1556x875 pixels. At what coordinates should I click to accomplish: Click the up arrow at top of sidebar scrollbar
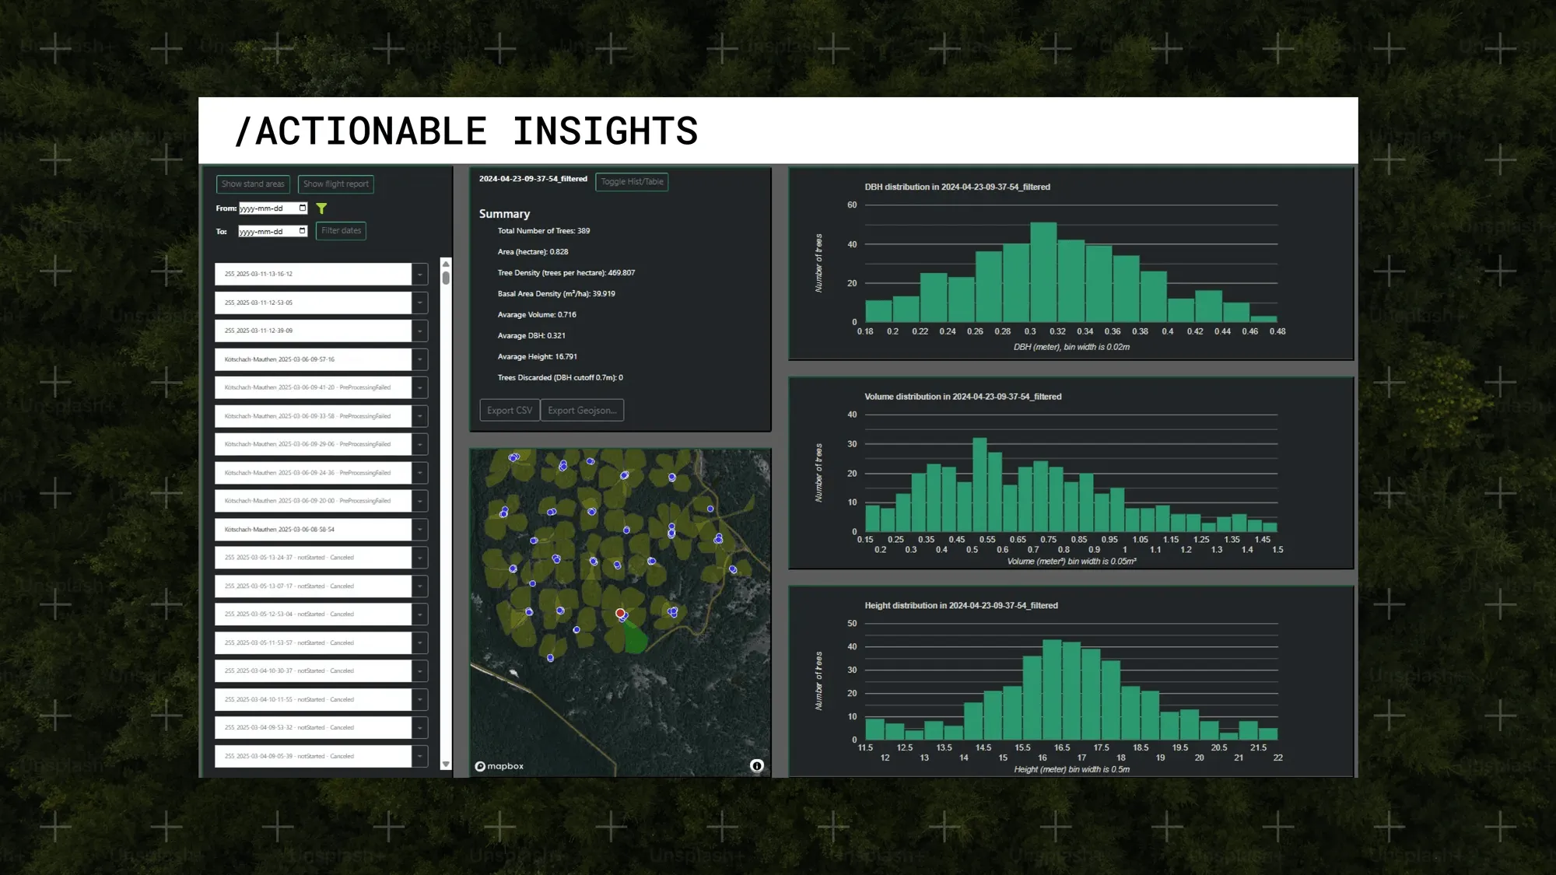click(x=444, y=265)
